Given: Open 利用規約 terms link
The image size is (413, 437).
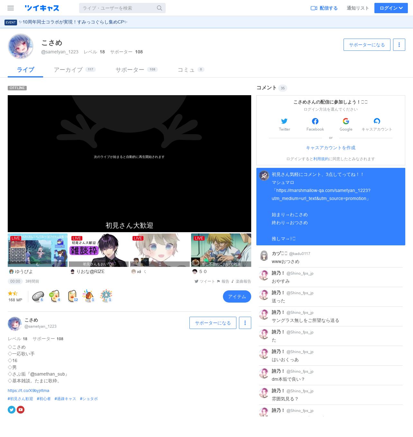Looking at the screenshot, I should pyautogui.click(x=321, y=159).
